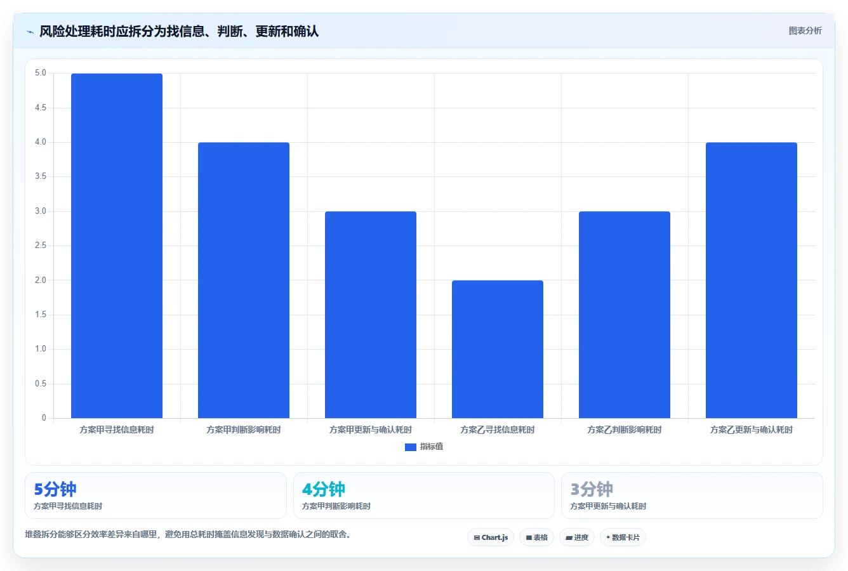Click the 方案甲寻找信息耗时 caption under 5分钟
Image resolution: width=848 pixels, height=571 pixels.
click(x=68, y=506)
